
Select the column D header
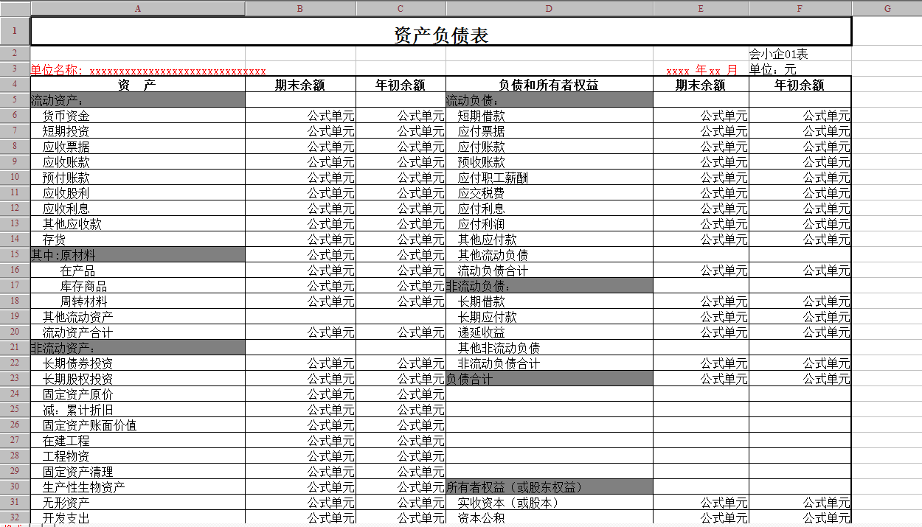pos(549,8)
